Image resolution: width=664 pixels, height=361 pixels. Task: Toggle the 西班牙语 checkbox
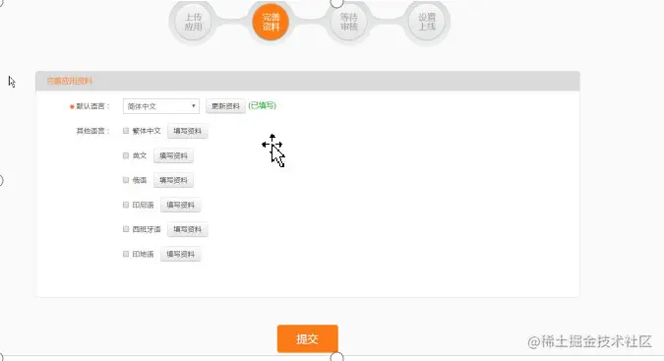click(126, 229)
